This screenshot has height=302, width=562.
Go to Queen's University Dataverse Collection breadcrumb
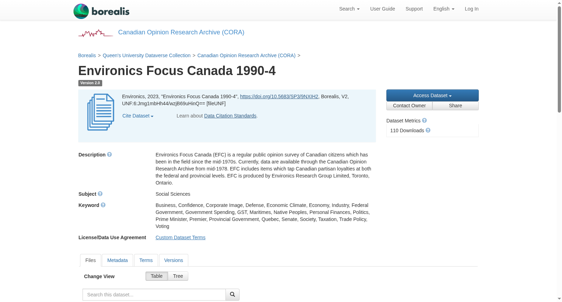pyautogui.click(x=146, y=55)
